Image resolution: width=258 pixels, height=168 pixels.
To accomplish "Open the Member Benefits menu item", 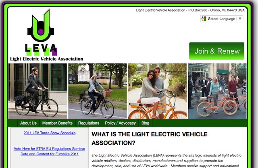I will click(57, 123).
